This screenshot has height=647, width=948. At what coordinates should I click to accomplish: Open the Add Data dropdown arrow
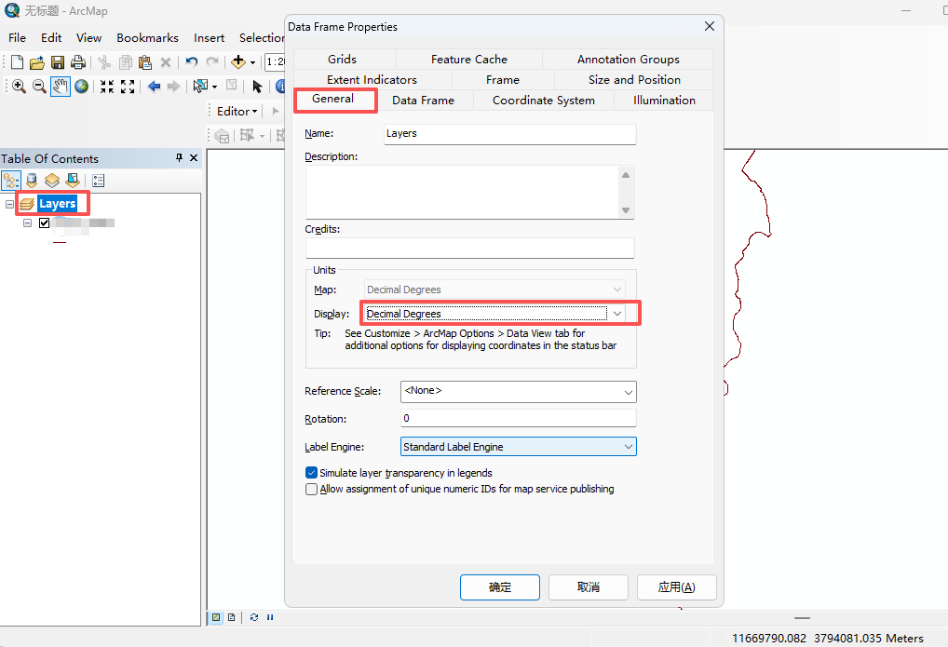tap(252, 62)
